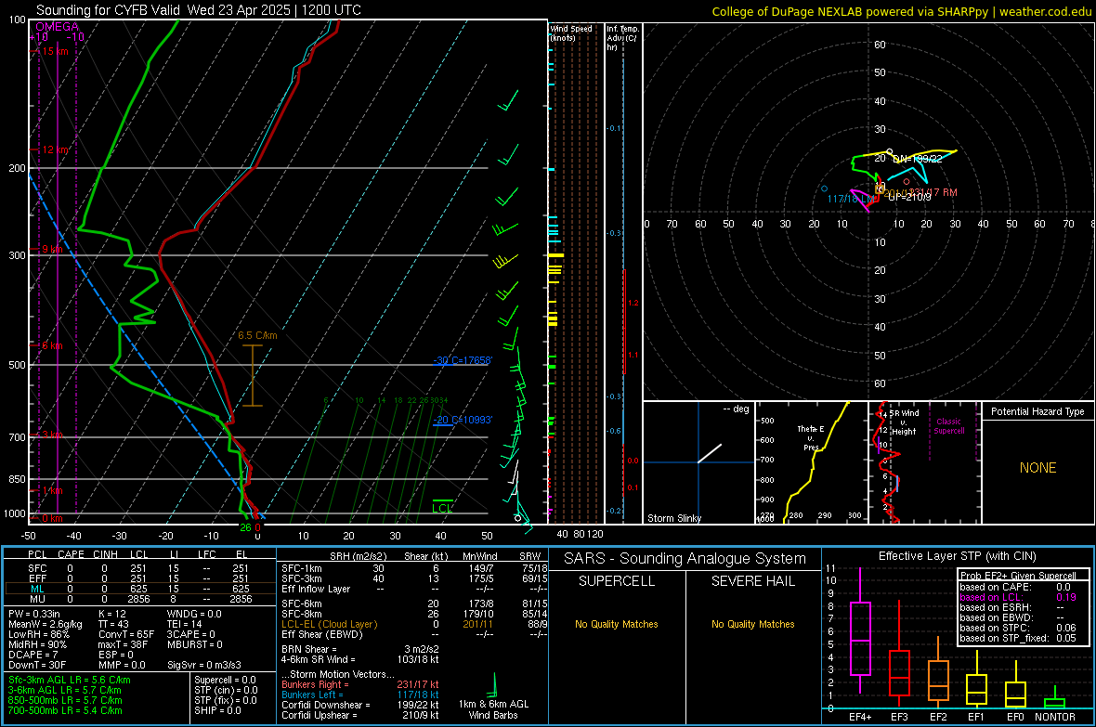Screen dimensions: 1096x727
Task: Select the 'Eff Inflow Layer' row label
Action: coord(317,589)
